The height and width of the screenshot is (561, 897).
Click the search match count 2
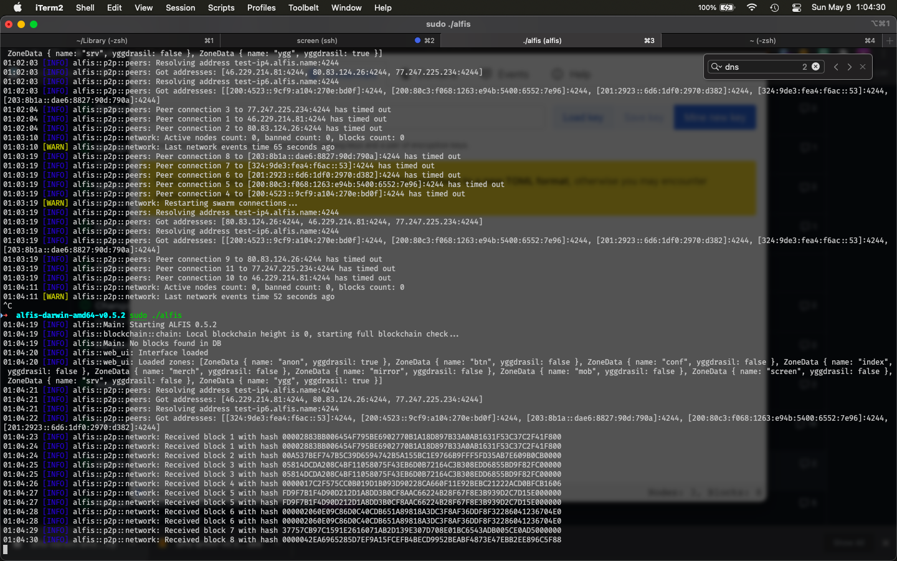click(804, 67)
